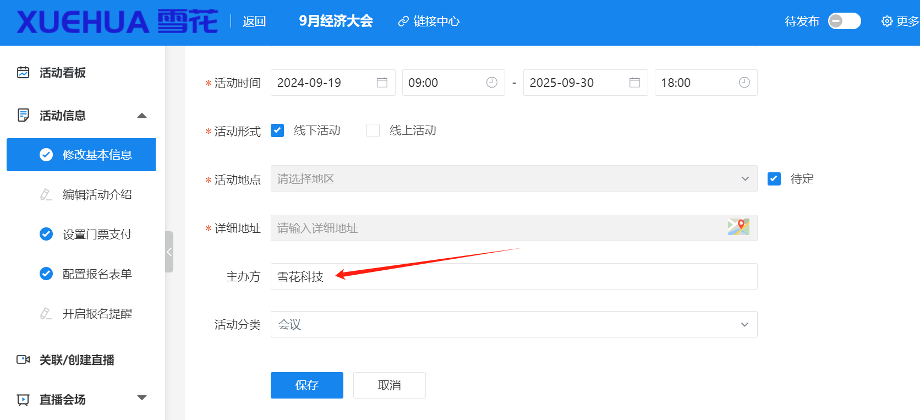Viewport: 920px width, 420px height.
Task: Open calendar icon in start date 2024-09-19
Action: (x=382, y=83)
